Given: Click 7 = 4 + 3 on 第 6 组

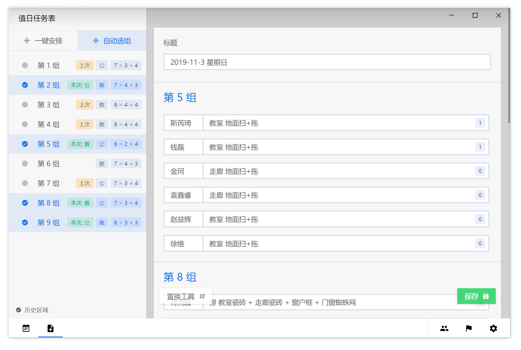Looking at the screenshot, I should [x=126, y=164].
